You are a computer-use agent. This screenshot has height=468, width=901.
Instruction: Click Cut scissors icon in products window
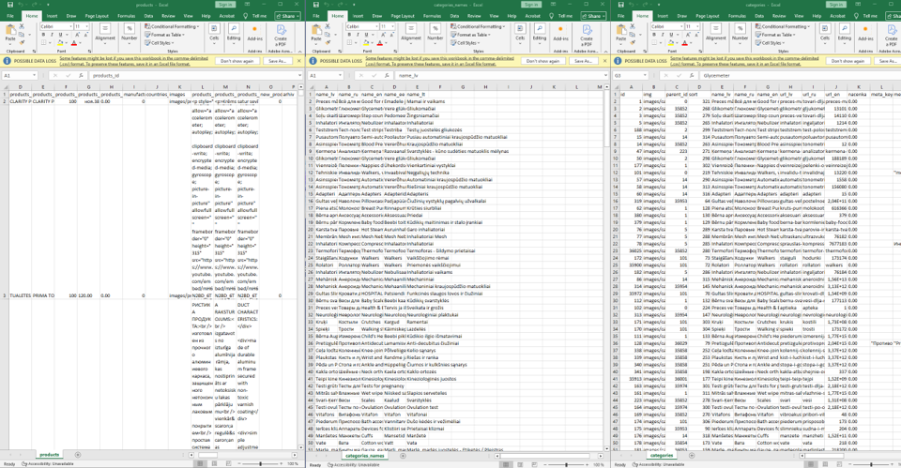(x=22, y=26)
